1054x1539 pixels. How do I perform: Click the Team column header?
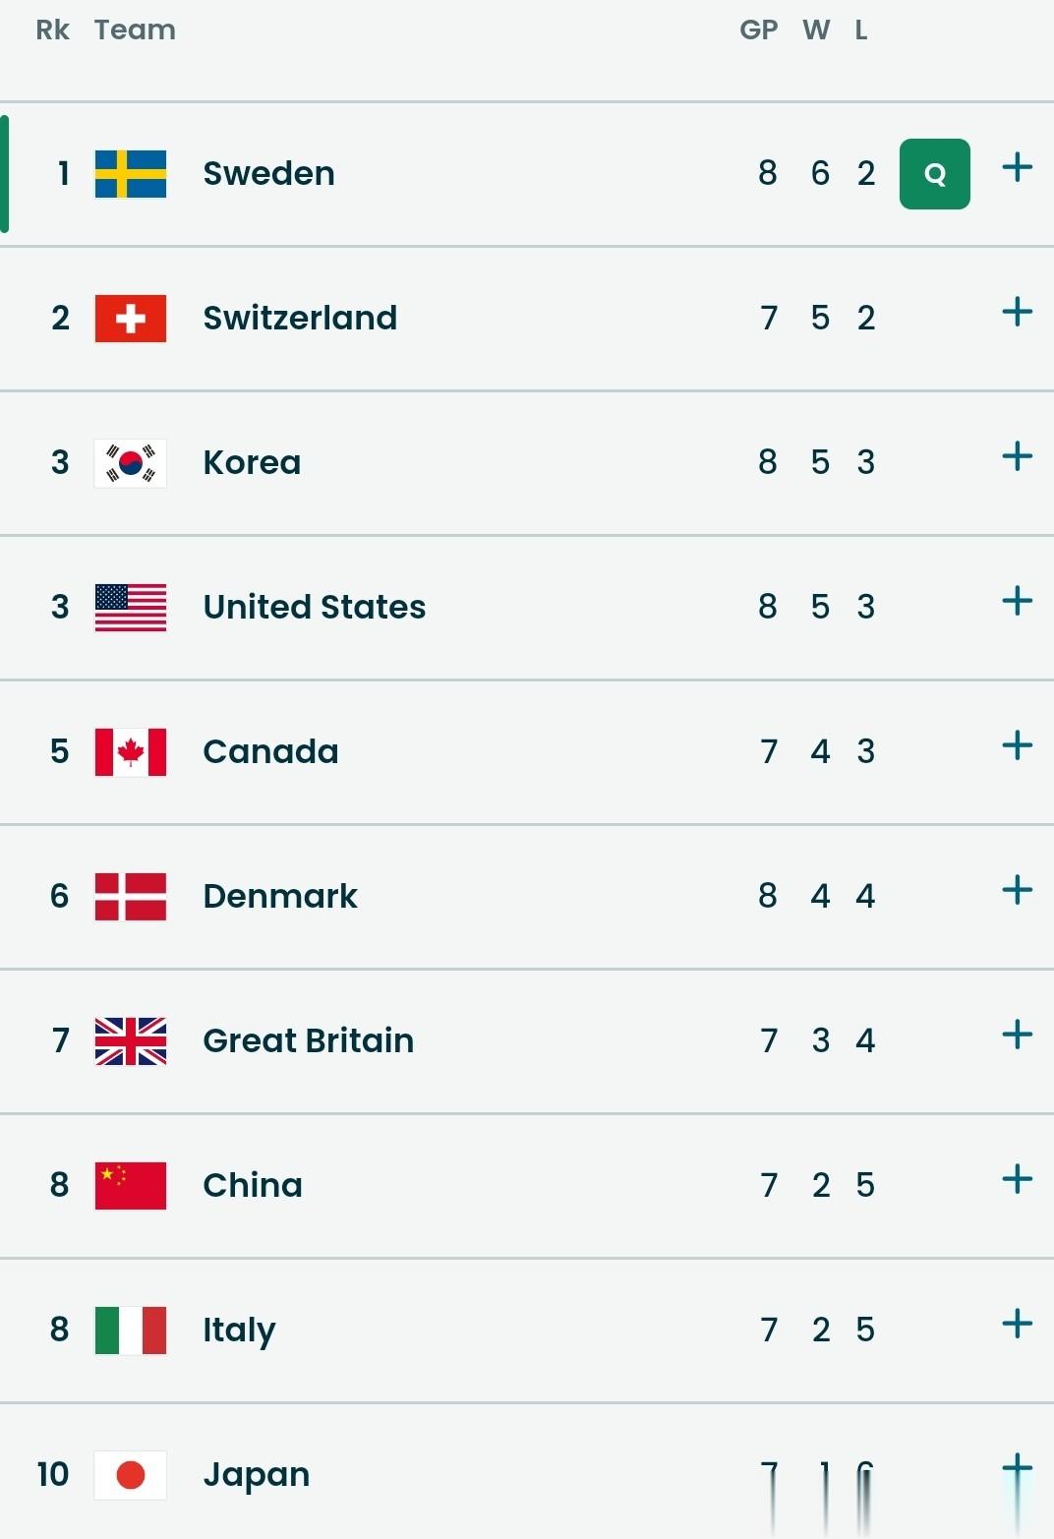tap(135, 30)
